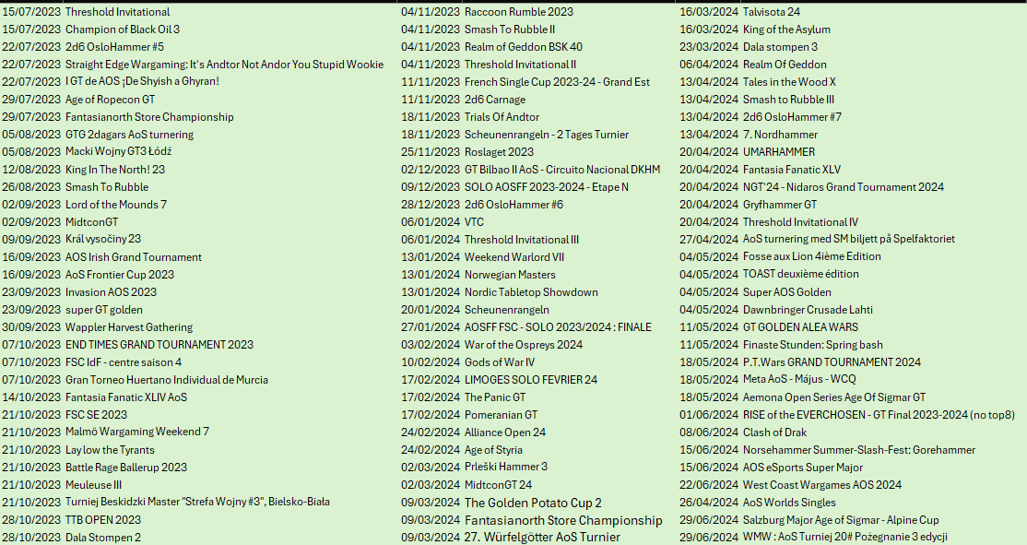This screenshot has height=545, width=1027.
Task: Select END TIMES GRAND TOURNAMENT 2023 cell
Action: coord(159,345)
